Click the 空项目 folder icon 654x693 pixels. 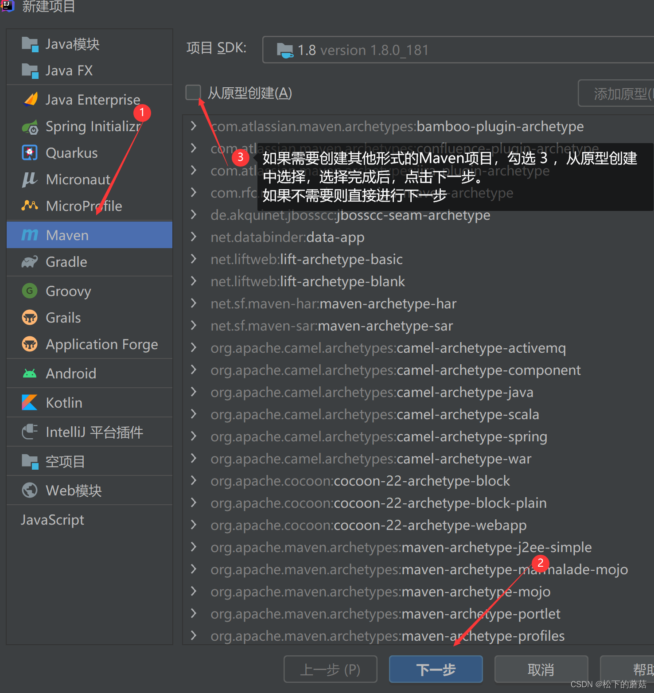(30, 461)
